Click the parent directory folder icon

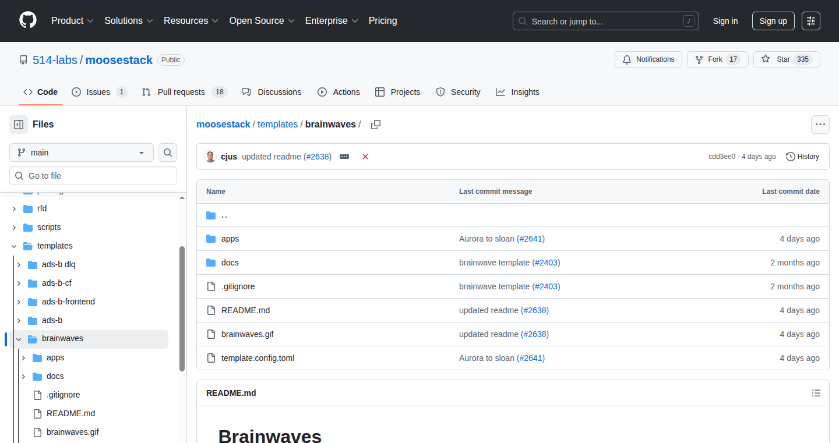pos(211,215)
